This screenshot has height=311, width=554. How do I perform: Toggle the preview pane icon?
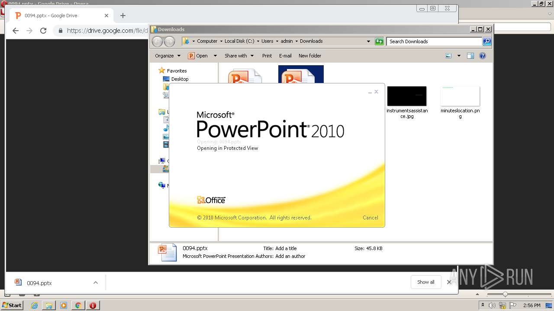tap(470, 56)
